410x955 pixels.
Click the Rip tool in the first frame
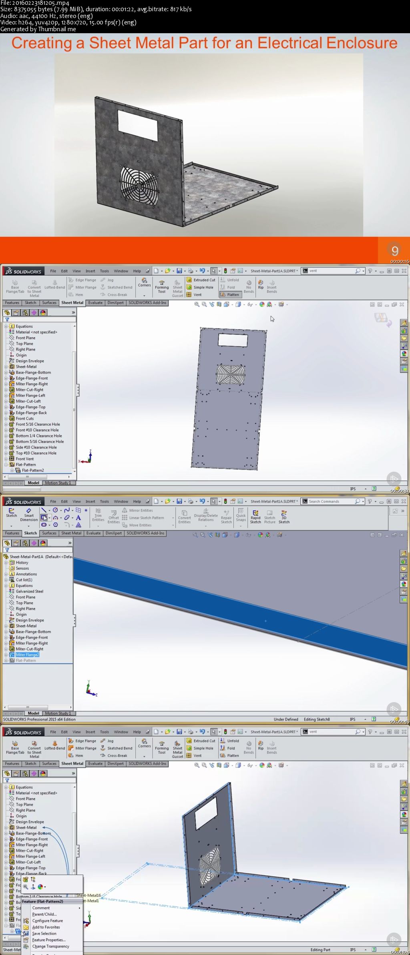point(261,284)
